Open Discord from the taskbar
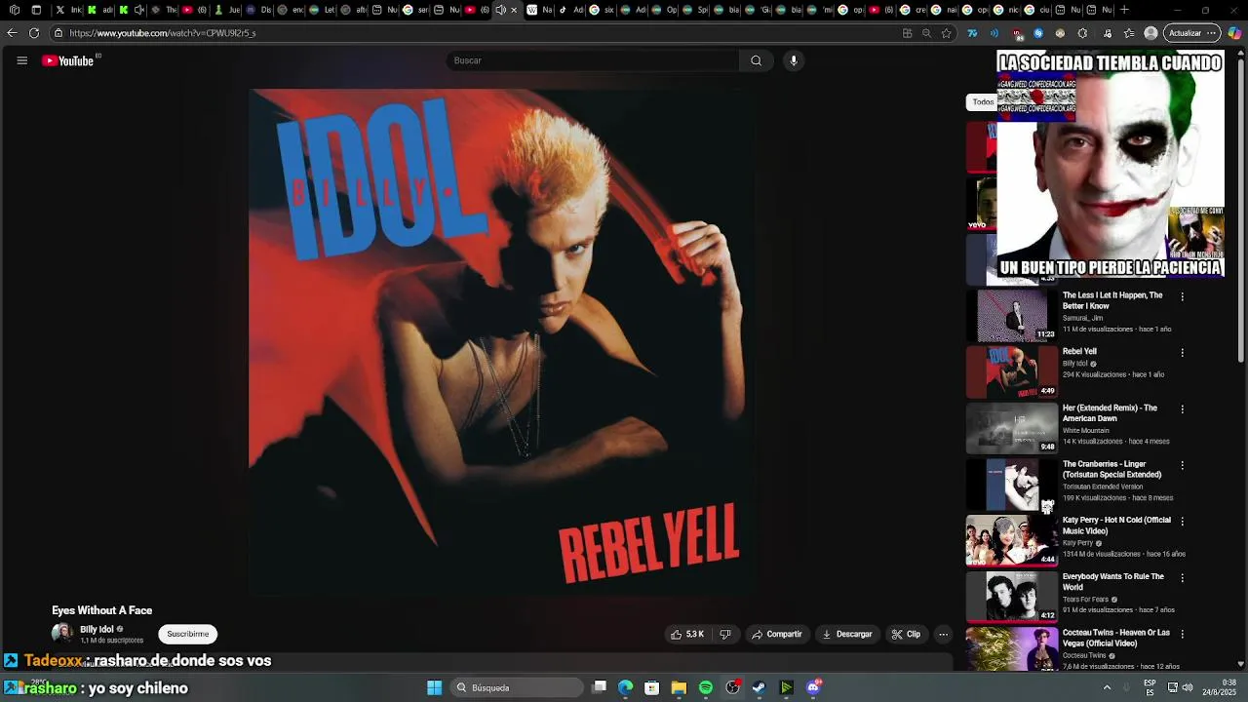 click(x=813, y=687)
